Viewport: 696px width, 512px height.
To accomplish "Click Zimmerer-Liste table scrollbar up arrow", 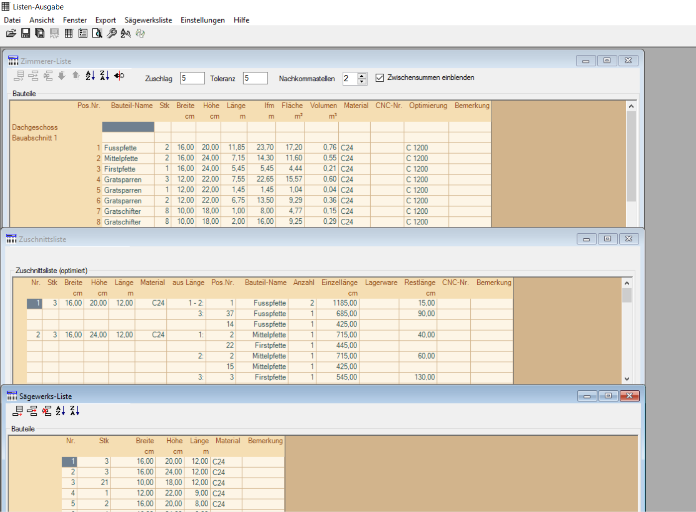I will [x=631, y=106].
